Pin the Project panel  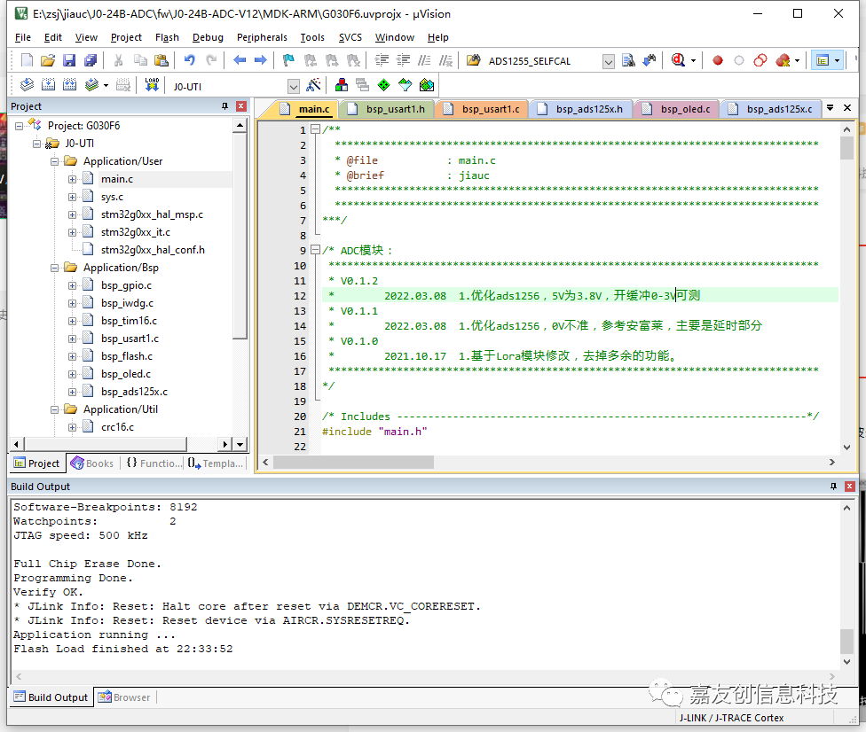(x=224, y=106)
